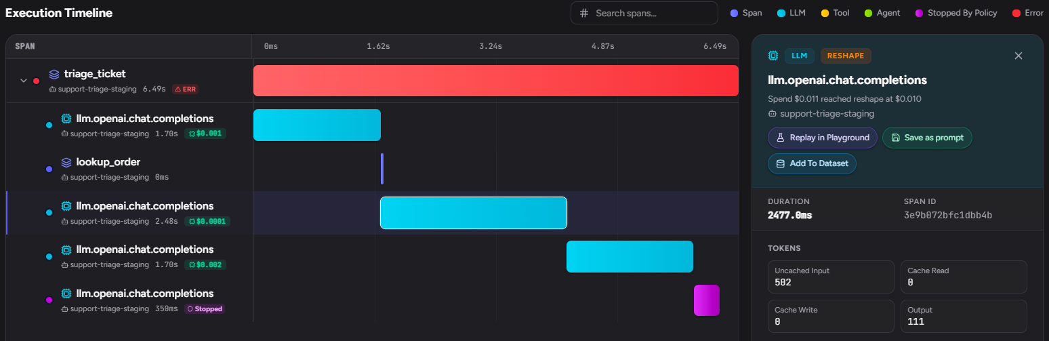The width and height of the screenshot is (1049, 341).
Task: Toggle the Agent legend filter
Action: [882, 13]
